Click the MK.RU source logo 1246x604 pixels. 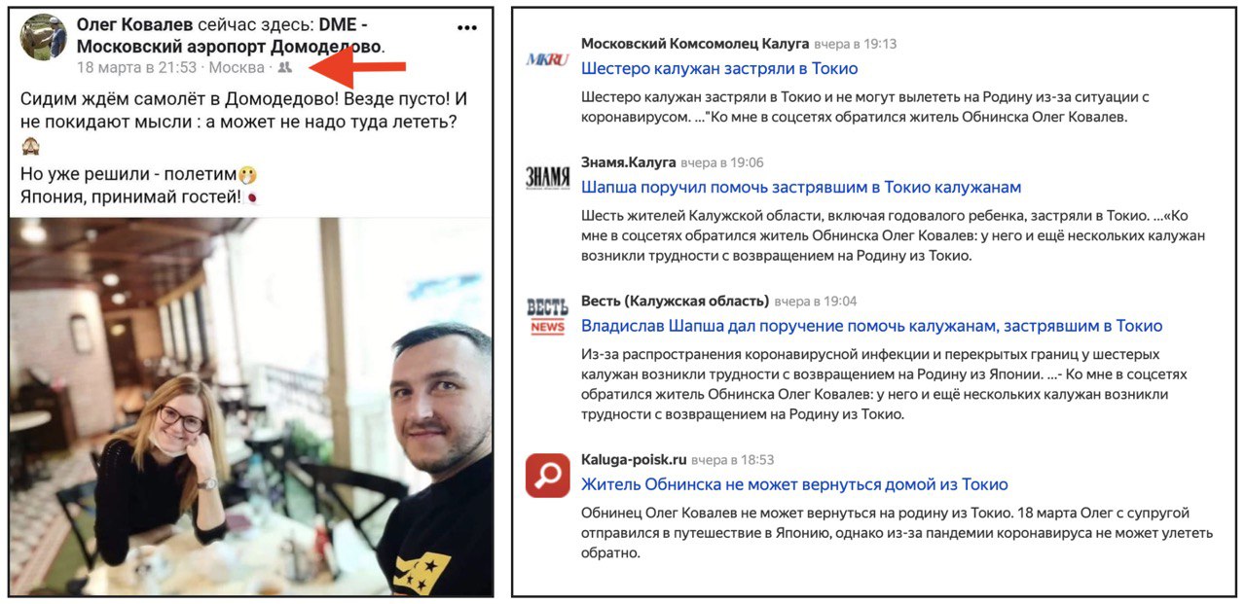point(547,59)
